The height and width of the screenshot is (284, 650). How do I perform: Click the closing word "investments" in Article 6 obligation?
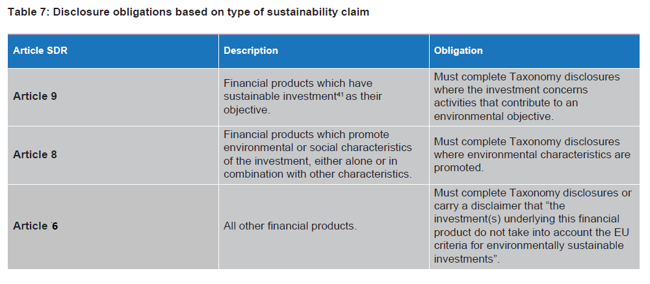(x=463, y=258)
